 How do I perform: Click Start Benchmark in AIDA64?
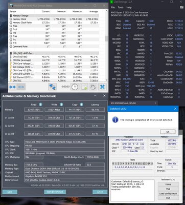click(x=55, y=192)
